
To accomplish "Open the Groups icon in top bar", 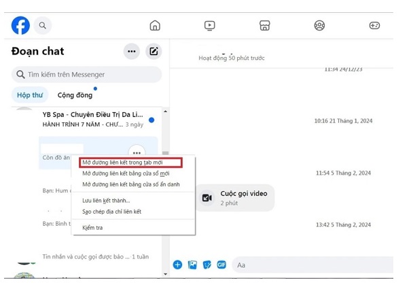I will [319, 26].
